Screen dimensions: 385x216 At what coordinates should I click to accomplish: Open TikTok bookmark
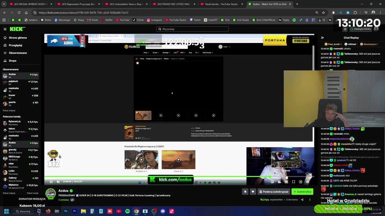coord(138,20)
